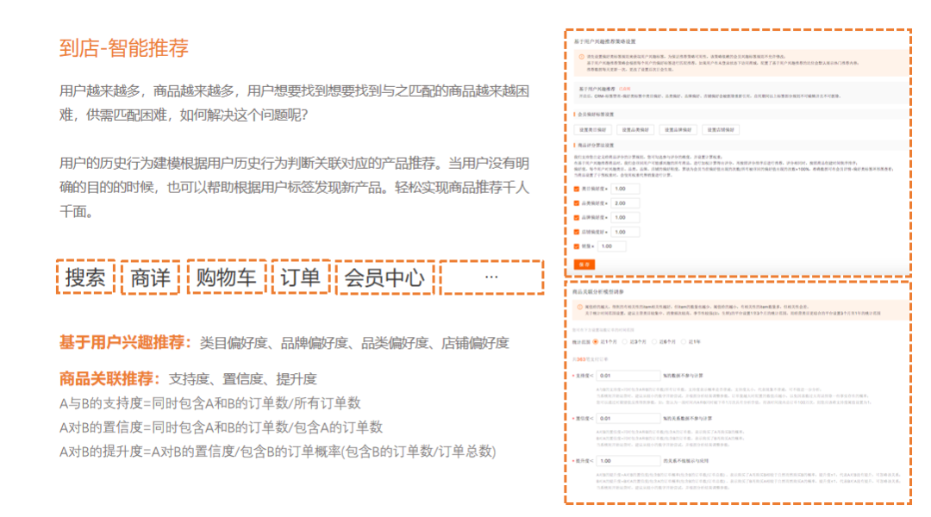Disable the 品牌偏好度 checkbox
This screenshot has height=517, width=931.
tap(577, 218)
